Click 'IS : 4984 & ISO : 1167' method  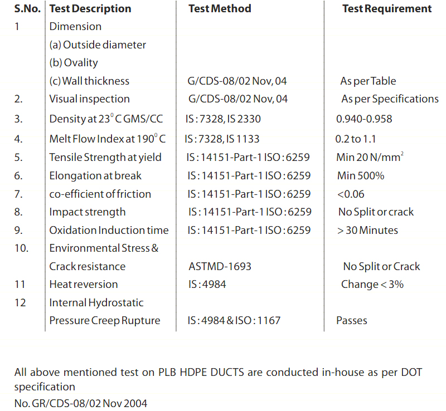(234, 321)
